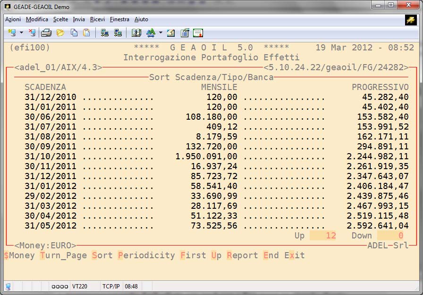Expand the font size dropdown arrow

tap(161, 33)
